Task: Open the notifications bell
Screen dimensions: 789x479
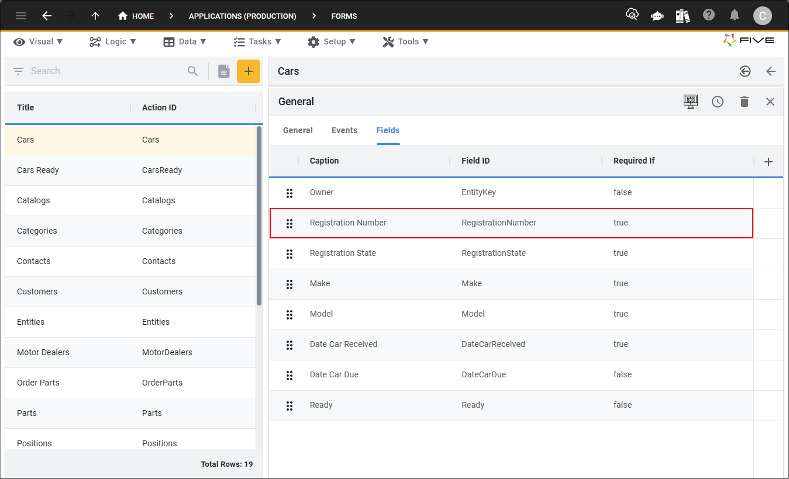Action: pos(735,15)
